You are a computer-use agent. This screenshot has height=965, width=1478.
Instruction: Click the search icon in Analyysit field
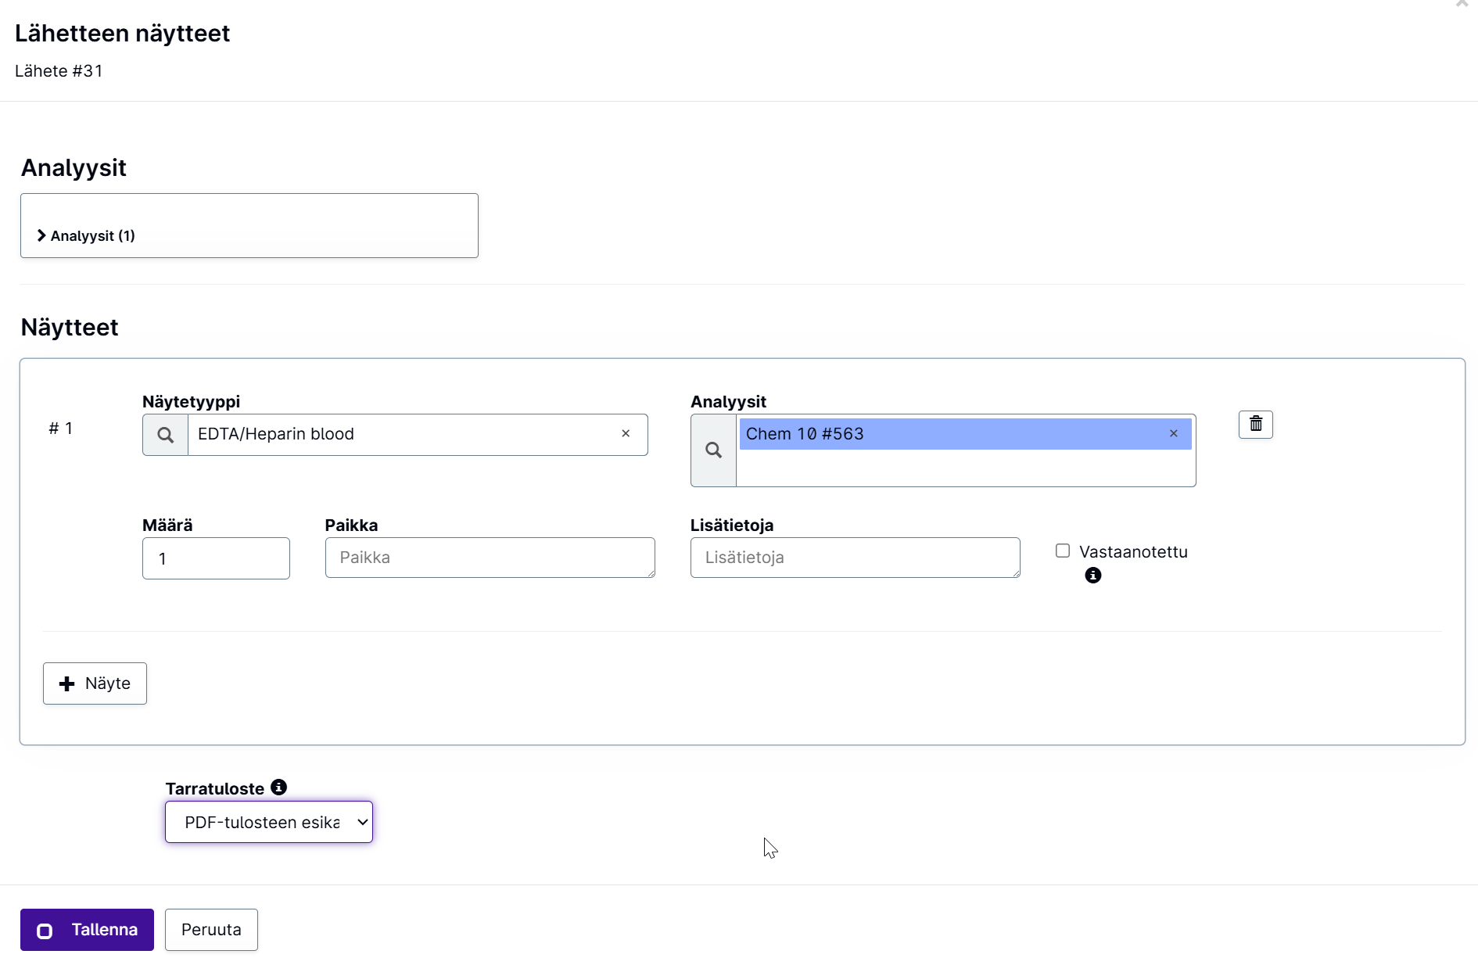pyautogui.click(x=713, y=450)
